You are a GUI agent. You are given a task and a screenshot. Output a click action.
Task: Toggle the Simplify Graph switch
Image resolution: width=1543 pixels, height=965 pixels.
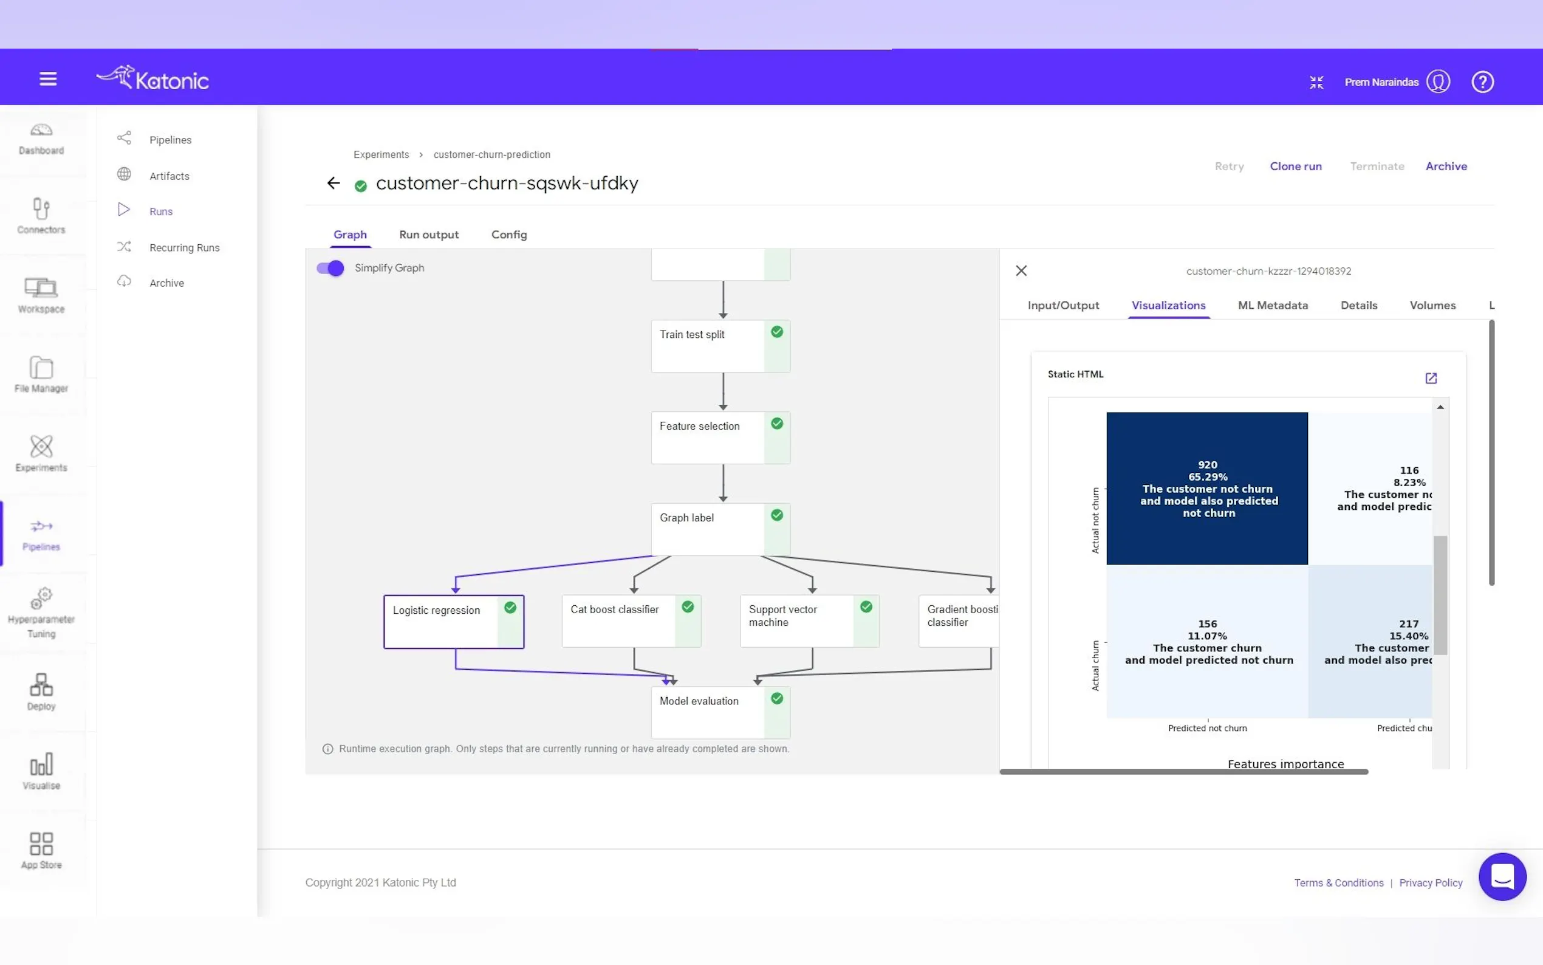coord(330,268)
